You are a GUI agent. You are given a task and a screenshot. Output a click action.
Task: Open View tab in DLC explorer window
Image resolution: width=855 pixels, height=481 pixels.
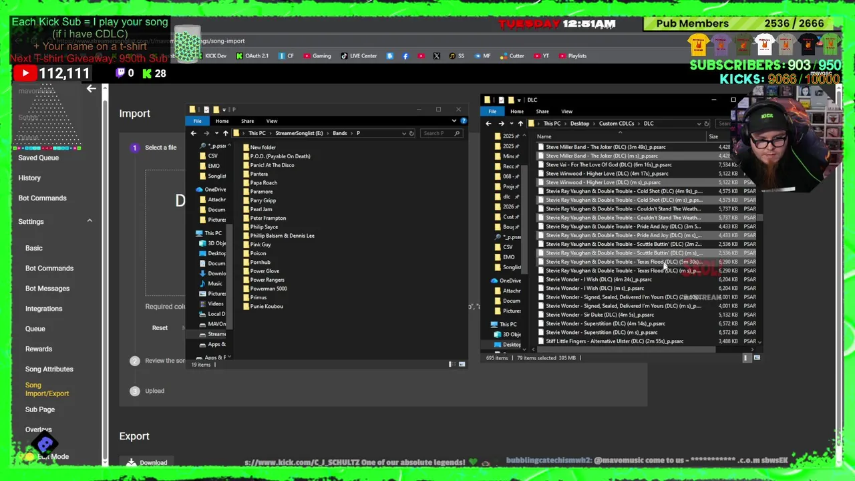[566, 112]
